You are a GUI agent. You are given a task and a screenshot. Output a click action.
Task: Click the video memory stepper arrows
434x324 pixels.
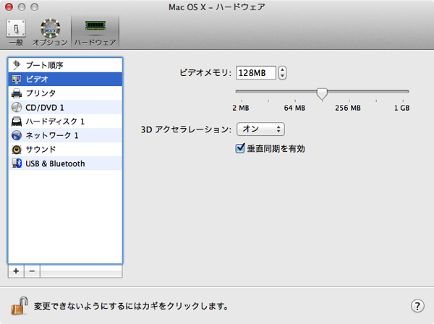click(282, 73)
